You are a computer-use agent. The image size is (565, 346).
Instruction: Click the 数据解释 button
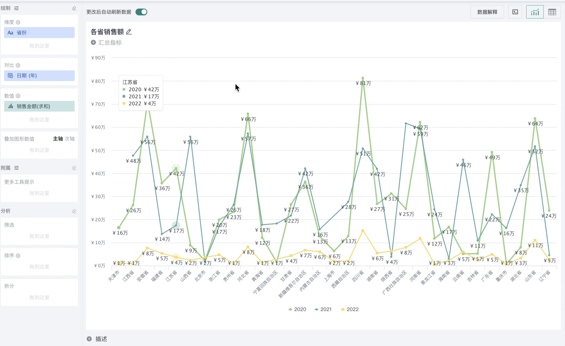click(x=487, y=12)
